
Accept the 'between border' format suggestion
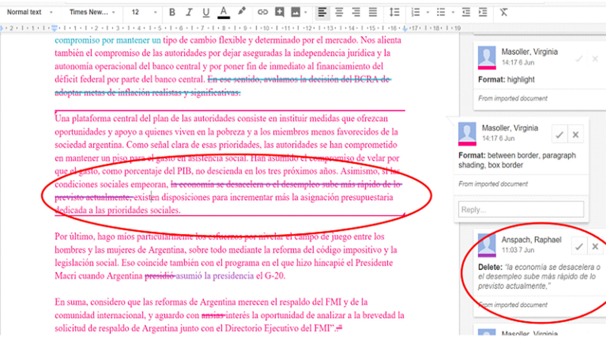[x=559, y=135]
